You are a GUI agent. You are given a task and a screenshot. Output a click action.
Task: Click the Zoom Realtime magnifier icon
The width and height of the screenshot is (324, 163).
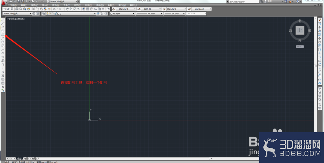(71, 9)
